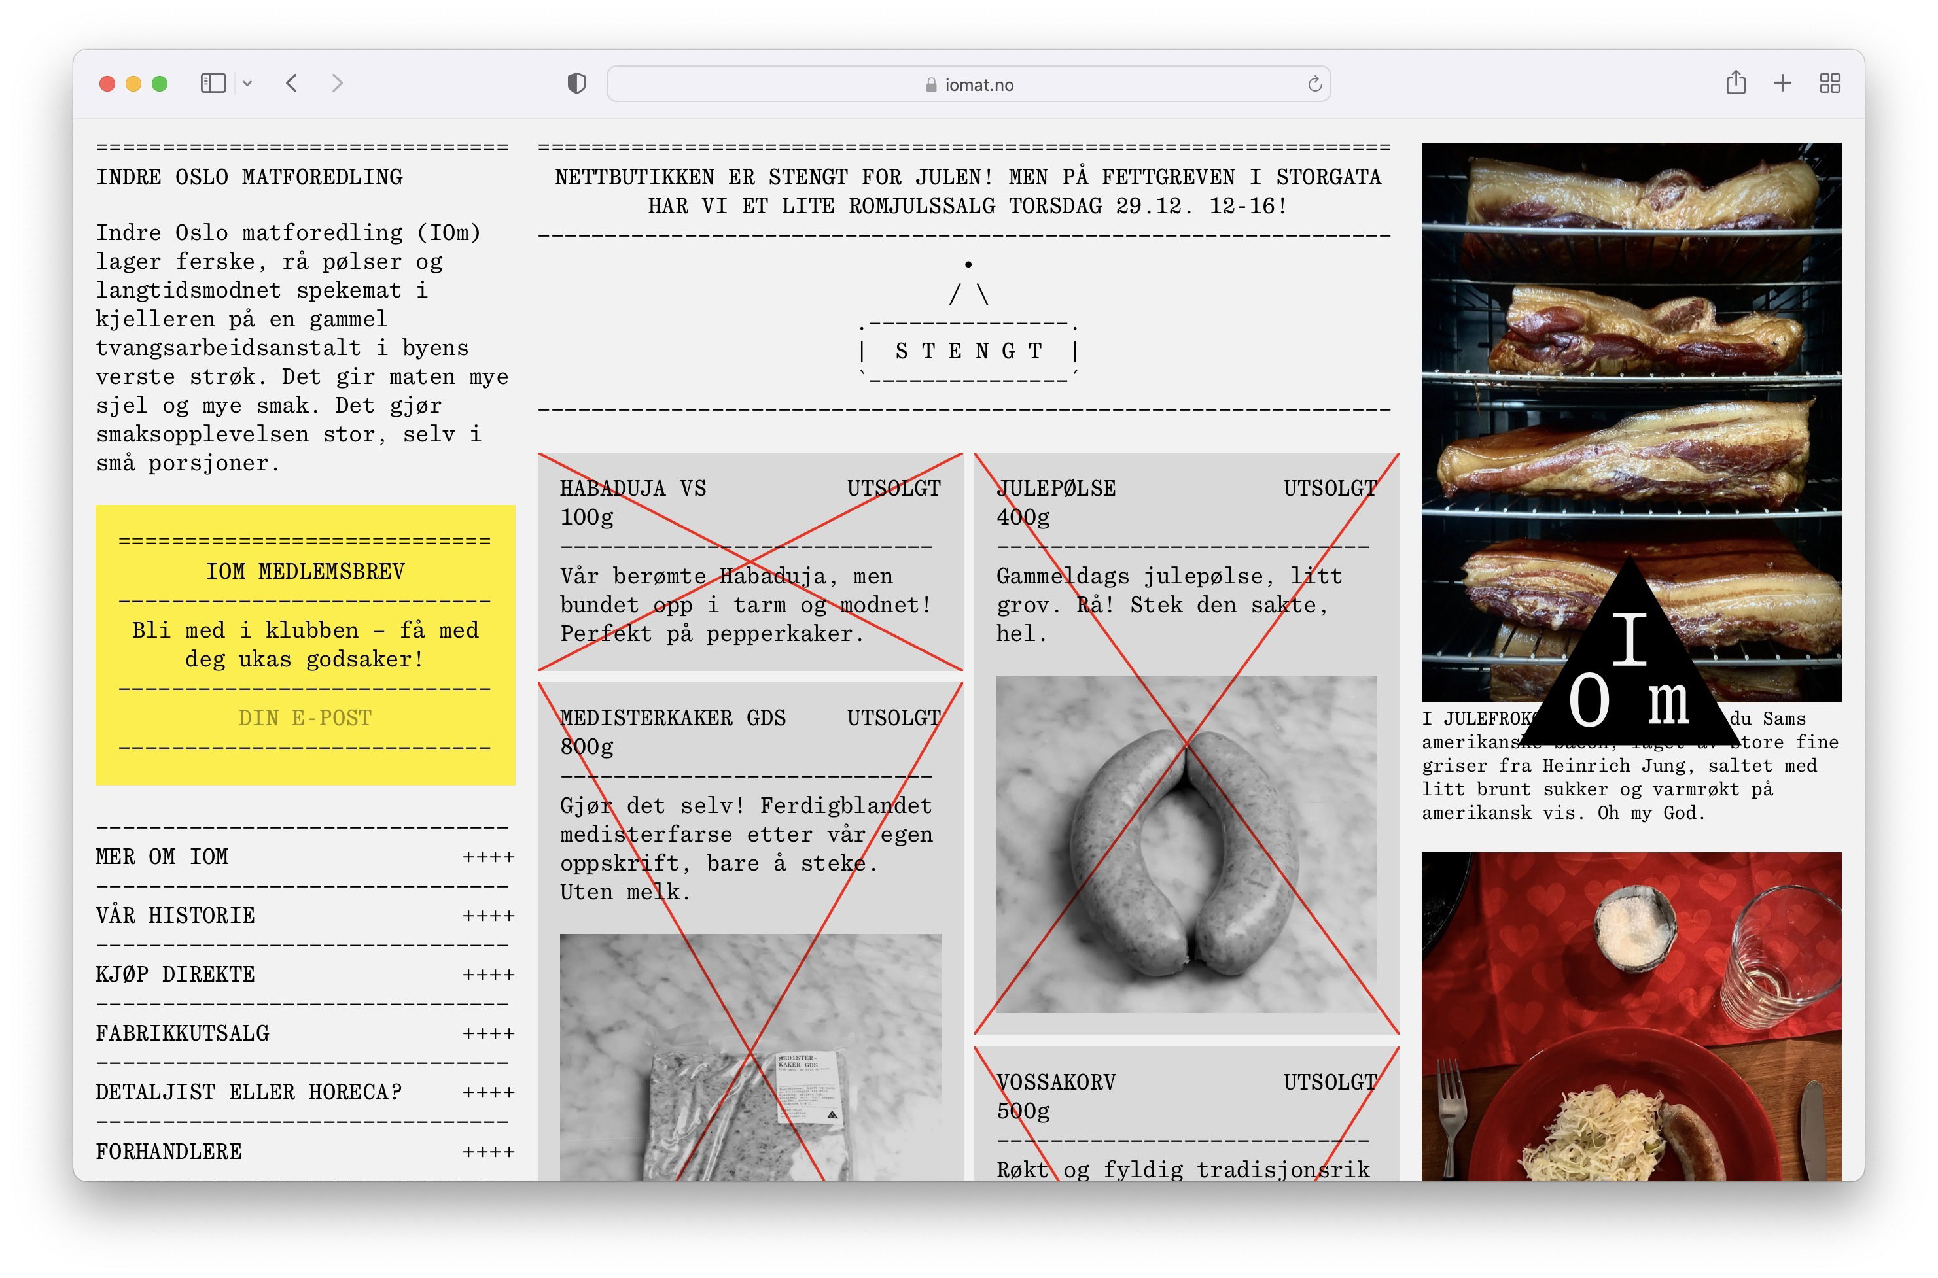Click the INDRE OSLO MATFOREDLING heading

click(249, 177)
